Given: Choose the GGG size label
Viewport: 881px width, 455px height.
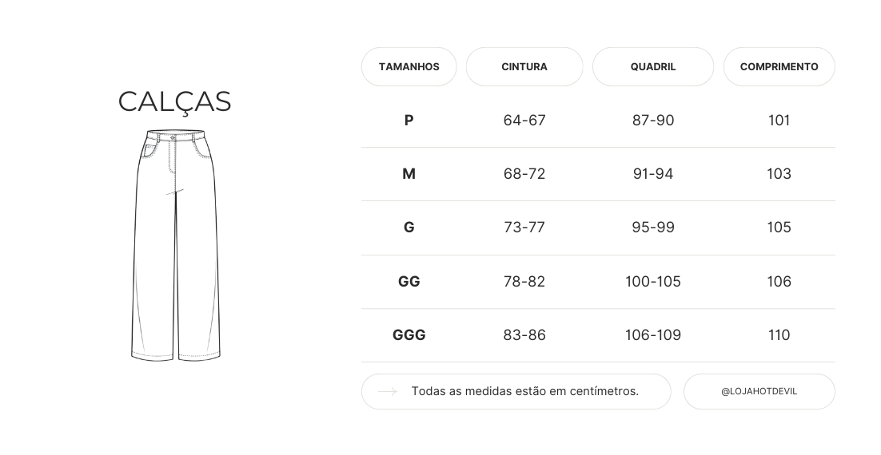Looking at the screenshot, I should click(x=409, y=335).
